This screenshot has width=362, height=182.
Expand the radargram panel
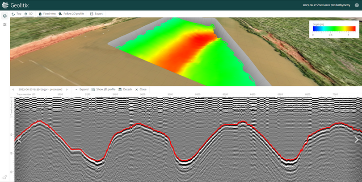coord(82,89)
